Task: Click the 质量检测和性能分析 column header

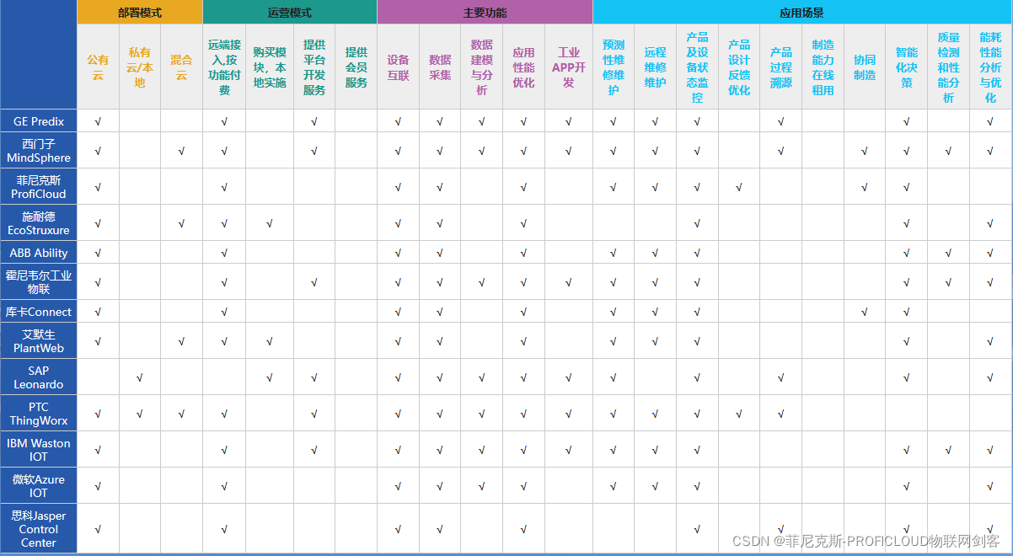Action: click(948, 67)
